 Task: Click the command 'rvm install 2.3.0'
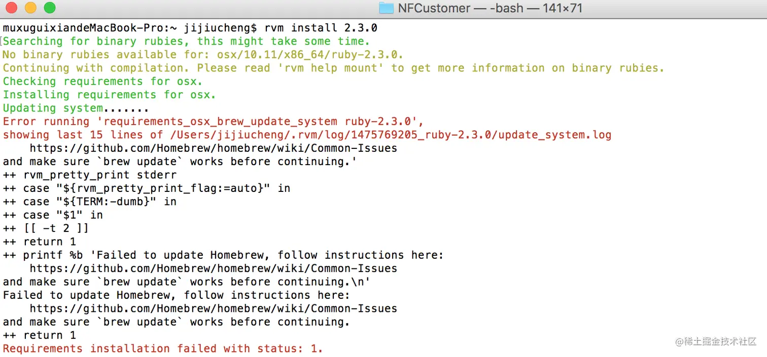(x=321, y=28)
